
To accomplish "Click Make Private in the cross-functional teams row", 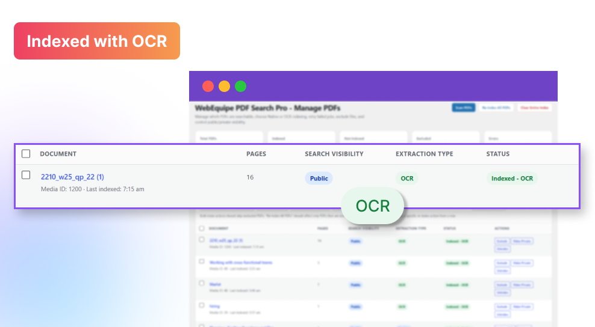I will 522,263.
